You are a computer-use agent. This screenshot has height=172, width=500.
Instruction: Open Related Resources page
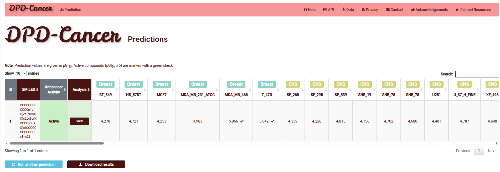click(x=473, y=10)
